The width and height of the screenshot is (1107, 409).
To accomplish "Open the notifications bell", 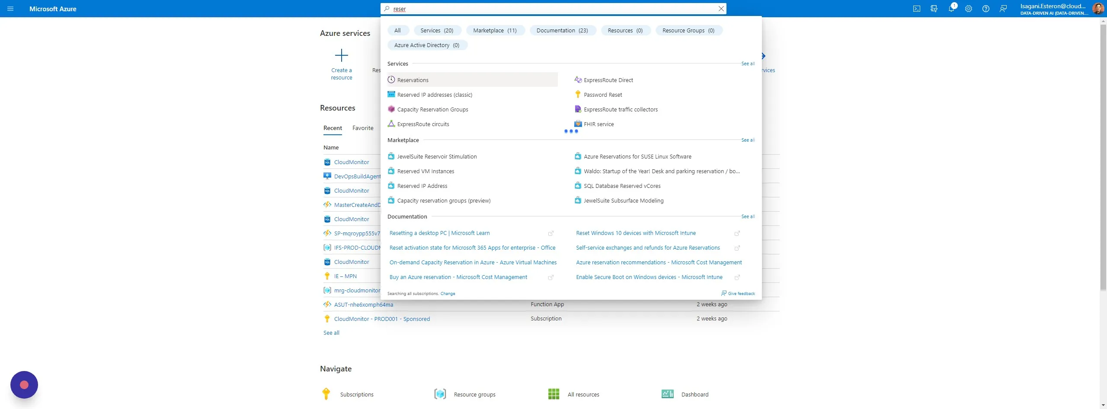I will tap(951, 9).
